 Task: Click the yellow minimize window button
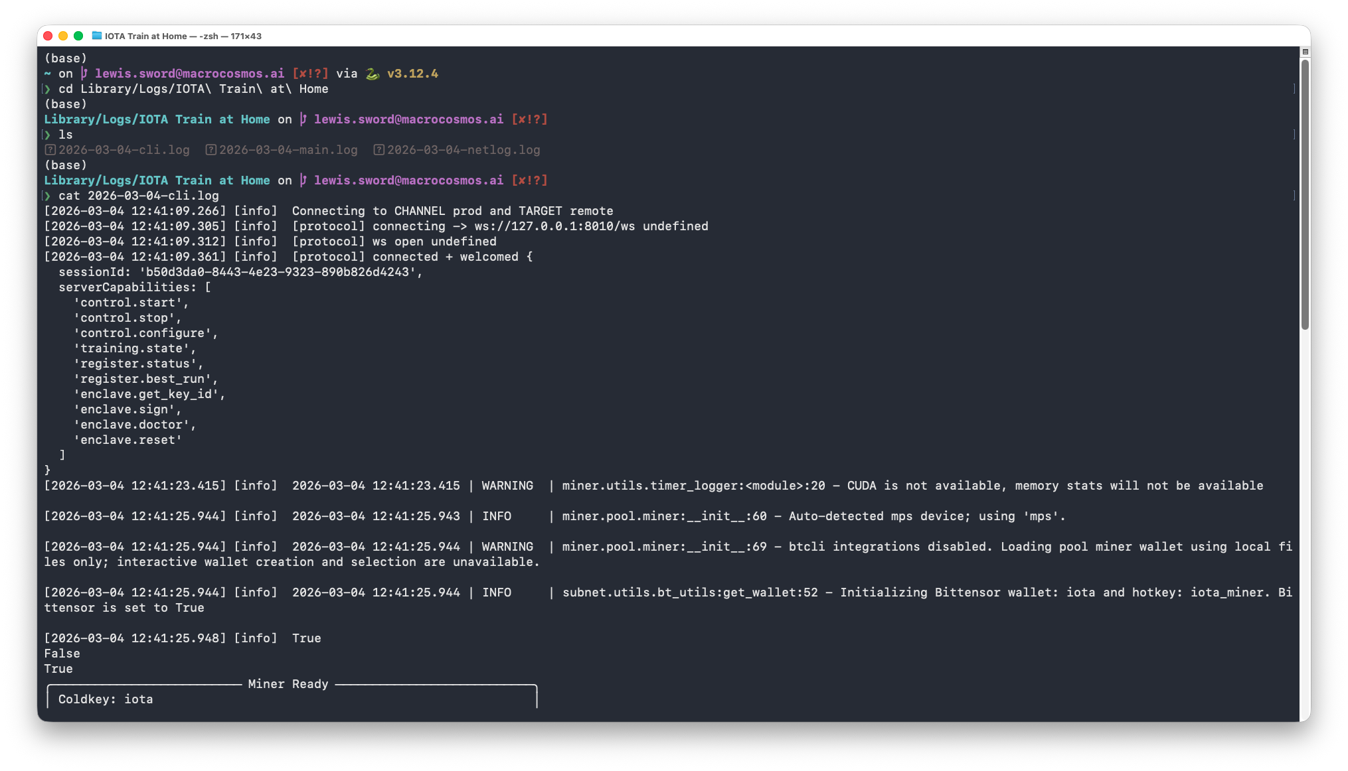coord(63,36)
